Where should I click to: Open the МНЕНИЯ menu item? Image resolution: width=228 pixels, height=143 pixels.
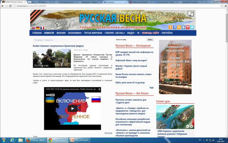[61, 33]
